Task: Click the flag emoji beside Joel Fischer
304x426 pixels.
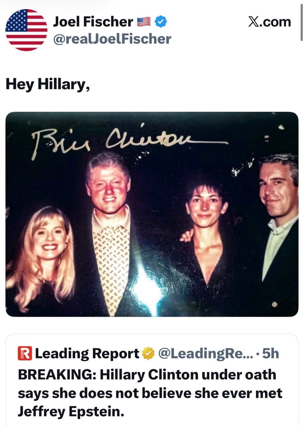Action: (144, 22)
